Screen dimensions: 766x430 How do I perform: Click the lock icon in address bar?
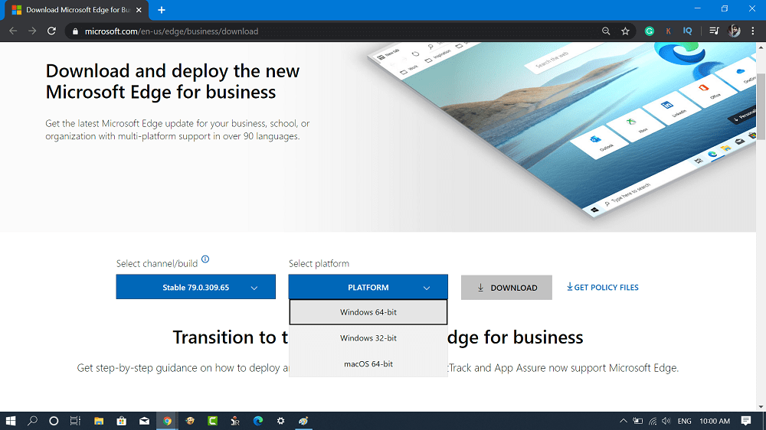tap(75, 31)
